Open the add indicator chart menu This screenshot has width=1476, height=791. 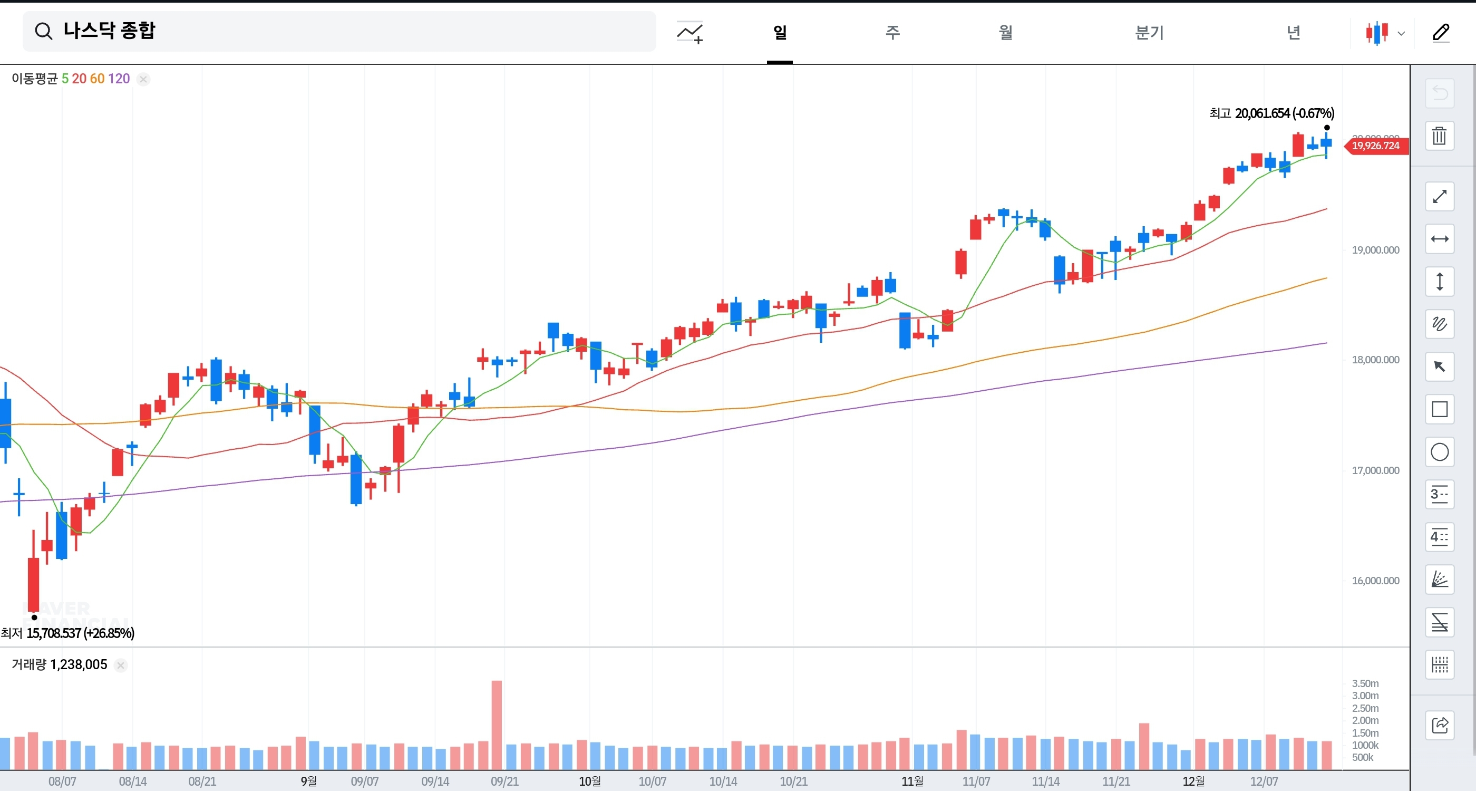[x=690, y=33]
